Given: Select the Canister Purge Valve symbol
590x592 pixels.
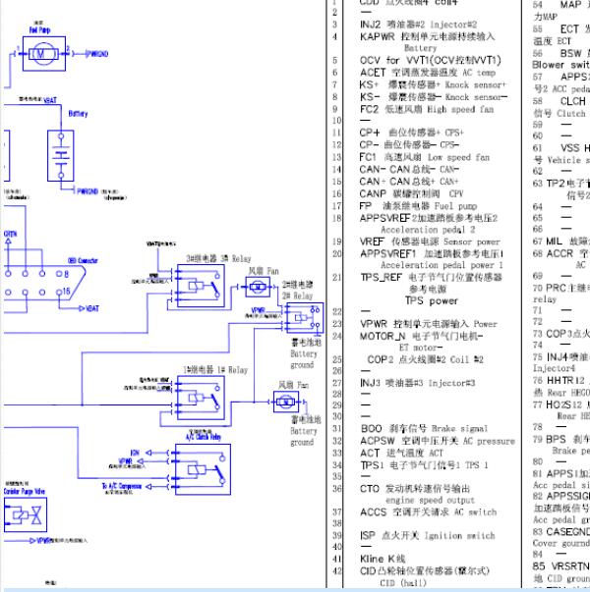Looking at the screenshot, I should [26, 514].
